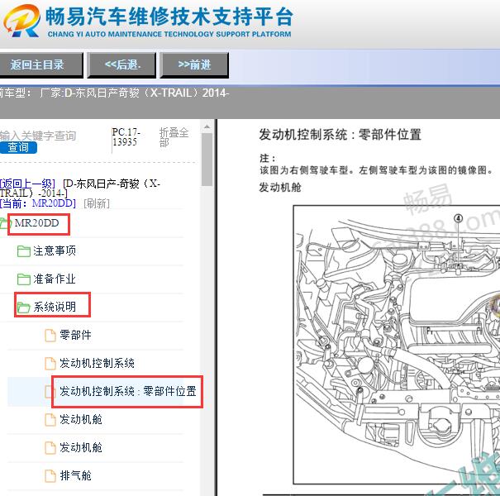Click the sidebar scrollbar up arrow

coord(207,126)
